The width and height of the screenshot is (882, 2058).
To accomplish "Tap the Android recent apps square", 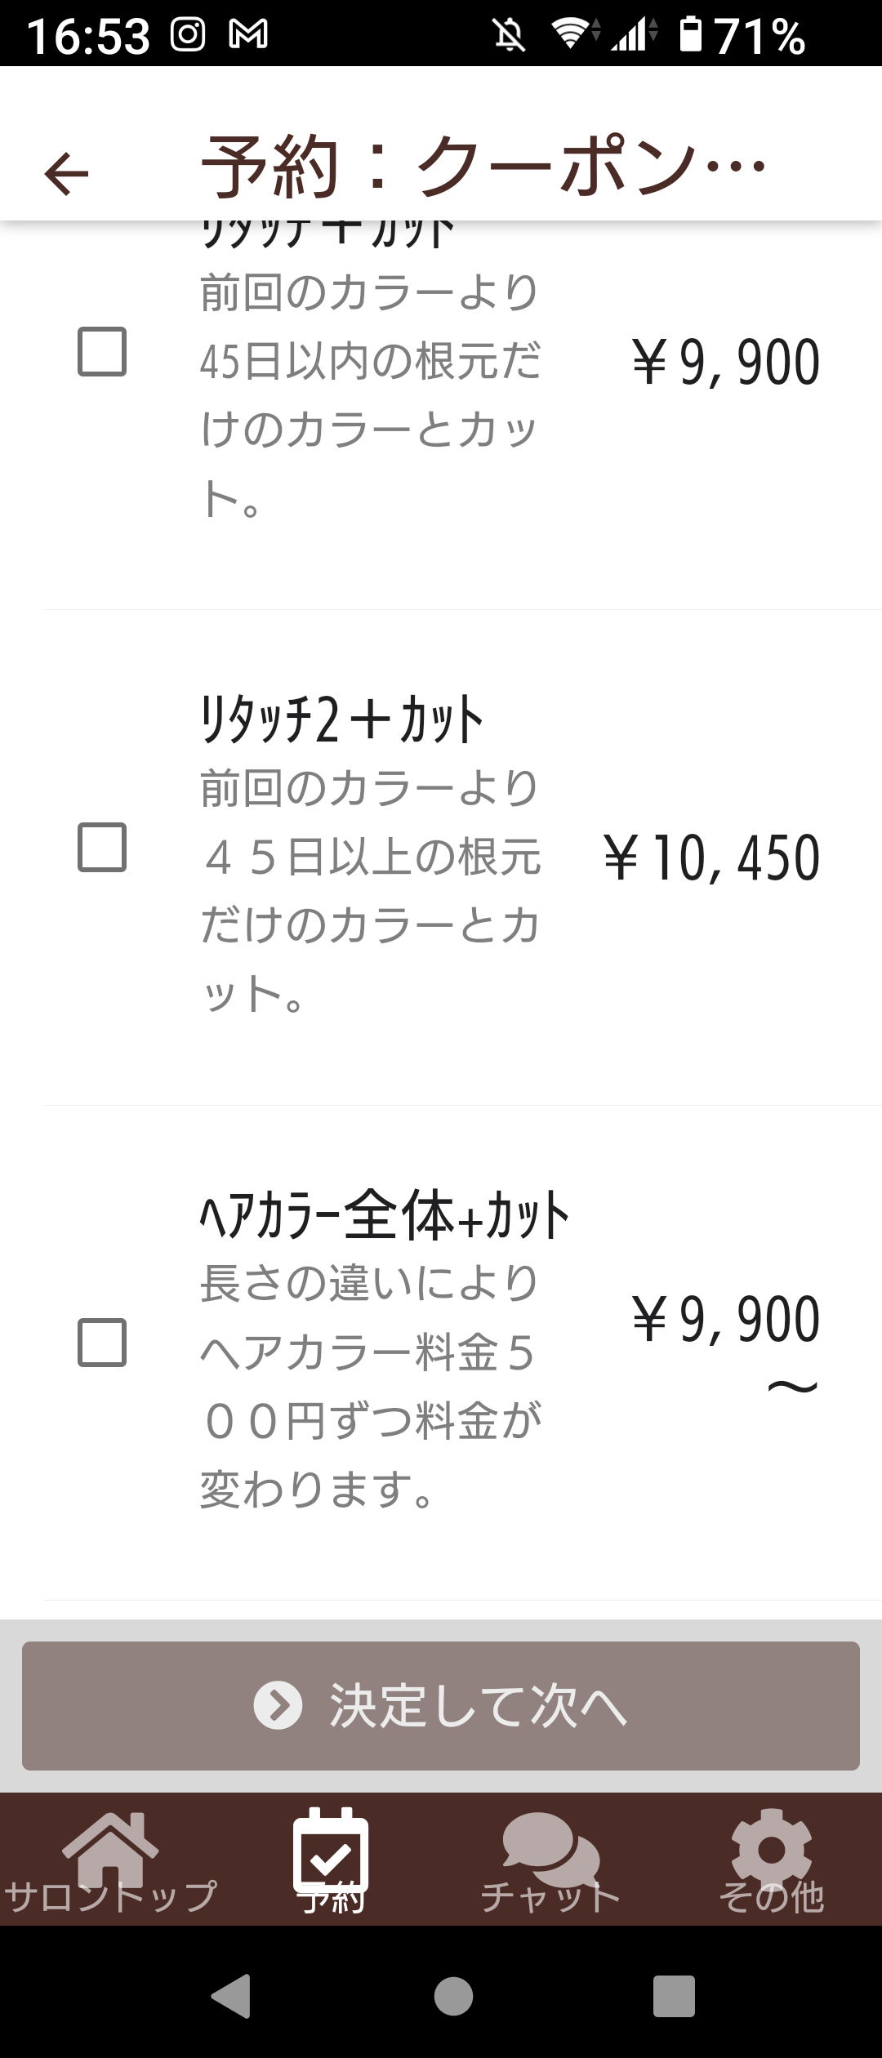I will 674,1997.
